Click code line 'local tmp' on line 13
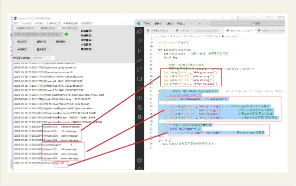This screenshot has width=296, height=186. pos(171,57)
